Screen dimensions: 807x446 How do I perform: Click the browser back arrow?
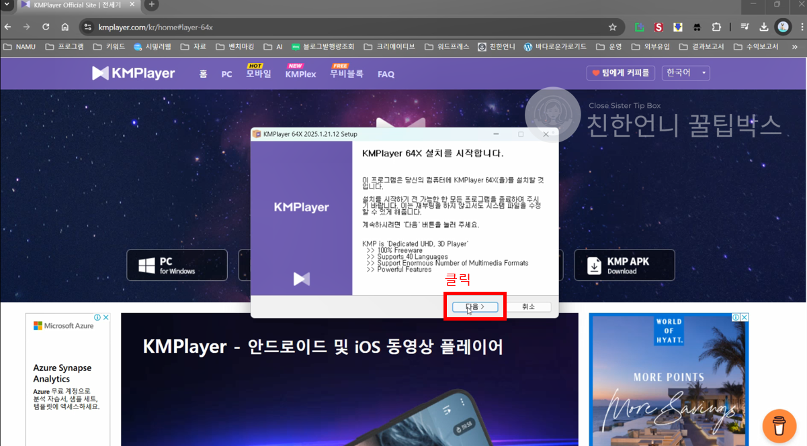[x=8, y=27]
